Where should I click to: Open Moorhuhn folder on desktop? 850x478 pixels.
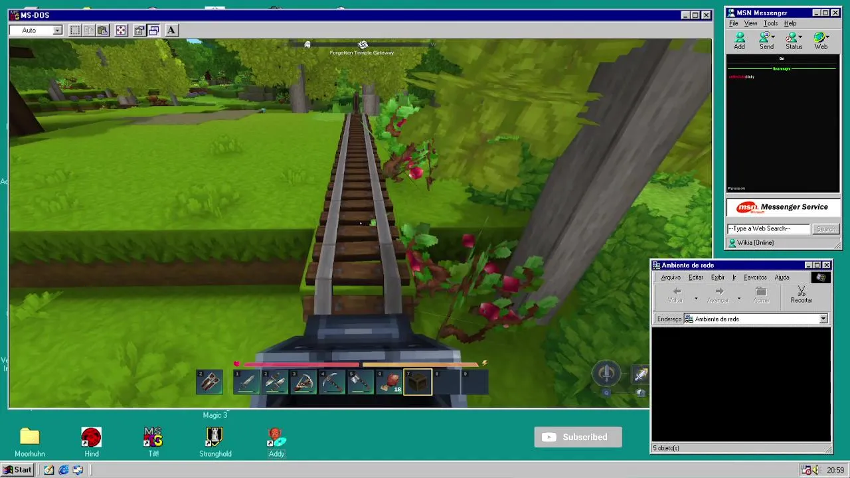30,442
